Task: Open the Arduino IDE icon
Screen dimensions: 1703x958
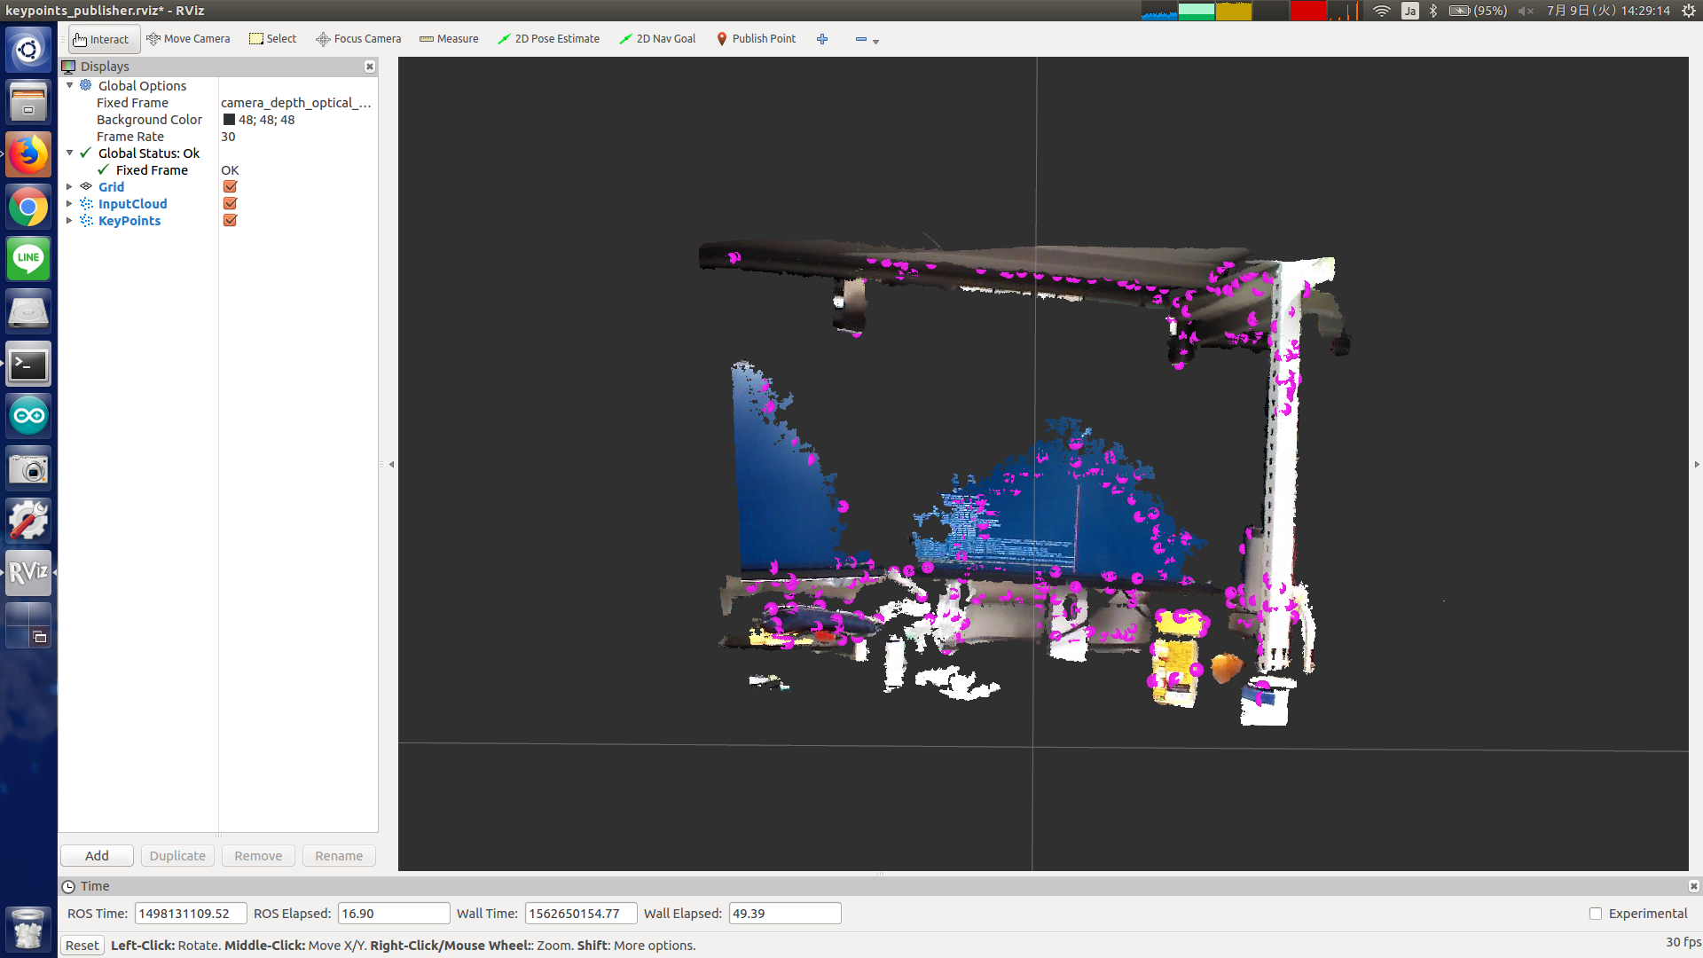Action: (x=28, y=416)
